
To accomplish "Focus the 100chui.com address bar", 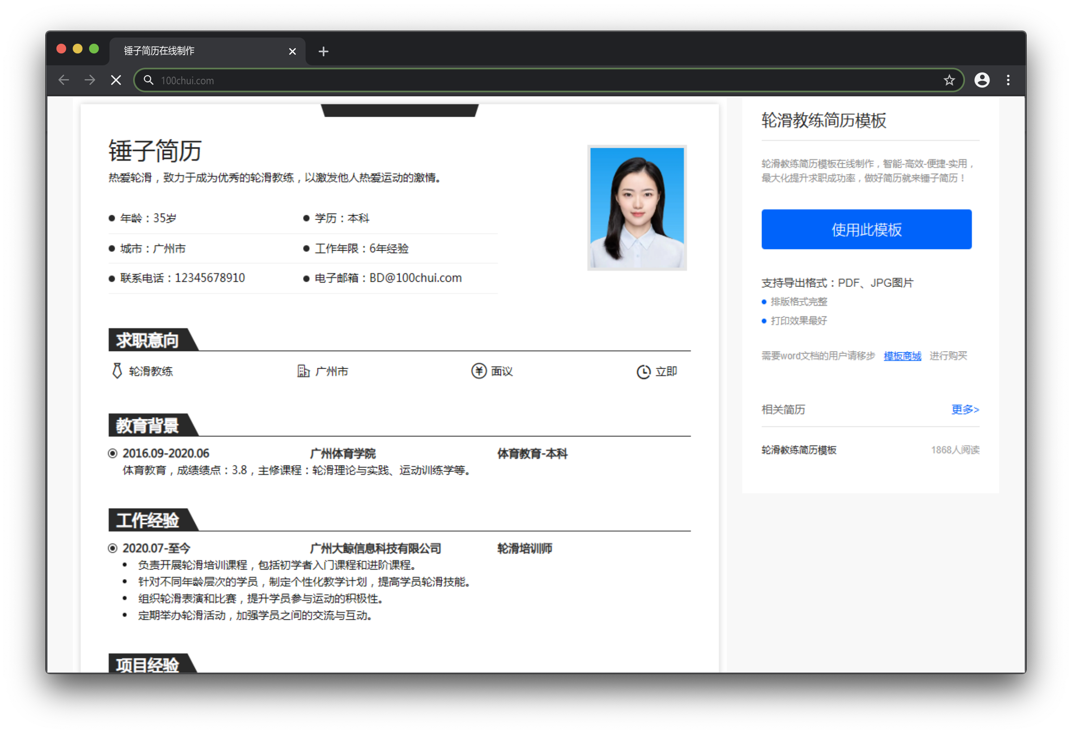I will point(549,80).
